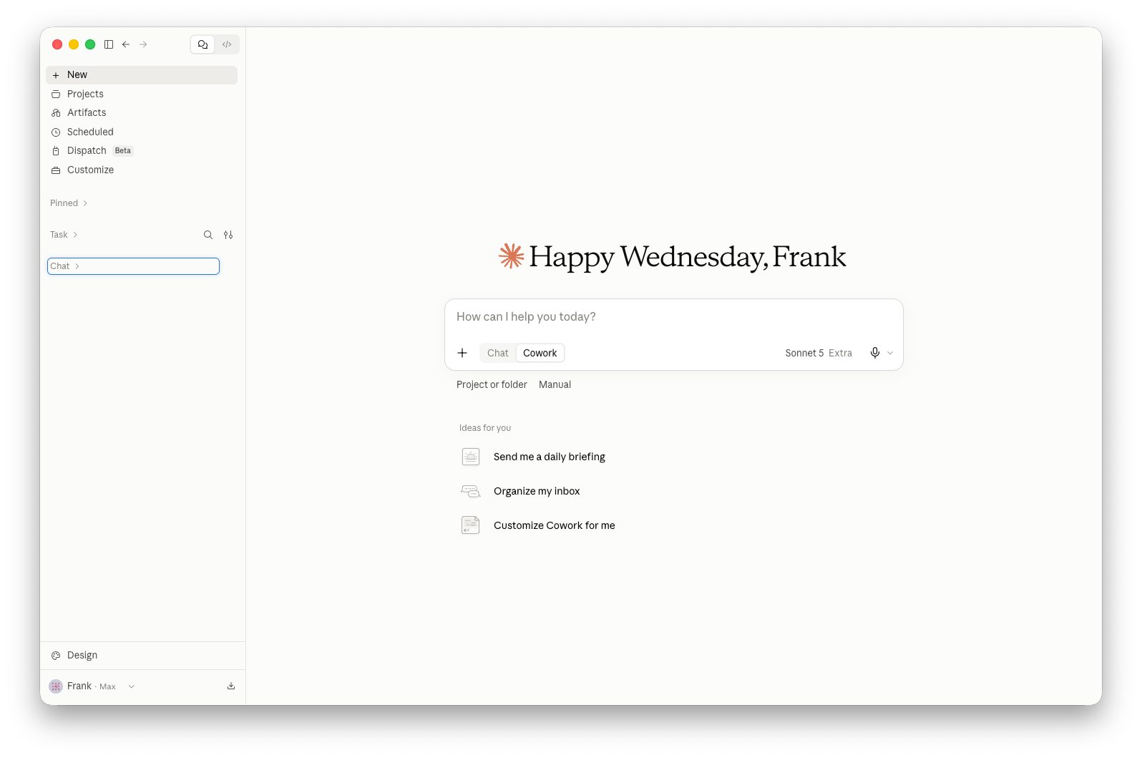Search tasks with the magnifier icon
1142x758 pixels.
208,235
